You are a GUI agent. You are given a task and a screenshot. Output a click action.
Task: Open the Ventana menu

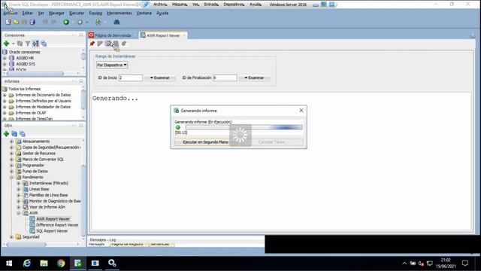(x=144, y=14)
